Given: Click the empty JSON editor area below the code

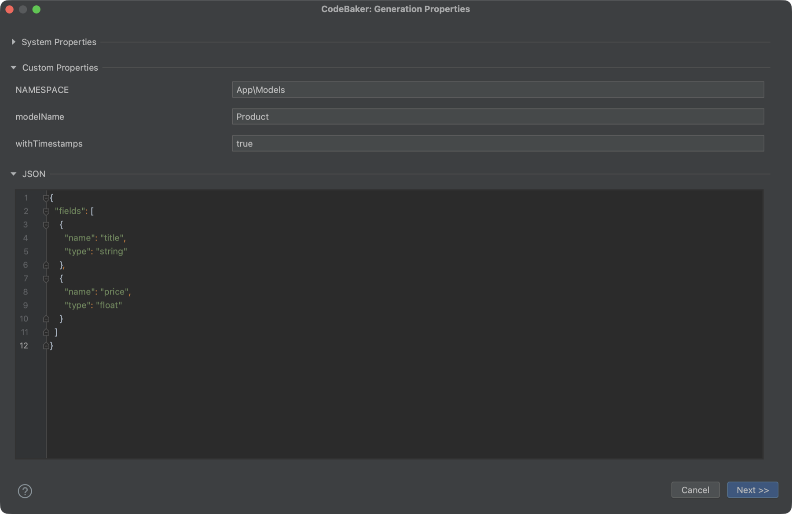Looking at the screenshot, I should pos(404,405).
